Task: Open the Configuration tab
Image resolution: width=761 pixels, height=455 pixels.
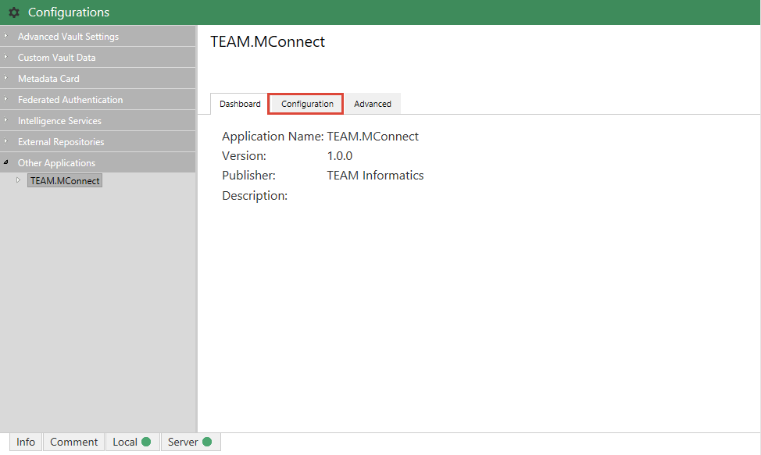Action: click(307, 104)
